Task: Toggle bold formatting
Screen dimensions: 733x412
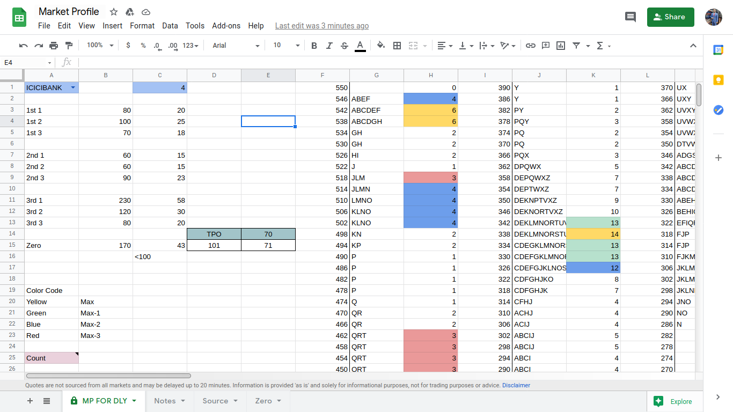Action: click(x=314, y=46)
